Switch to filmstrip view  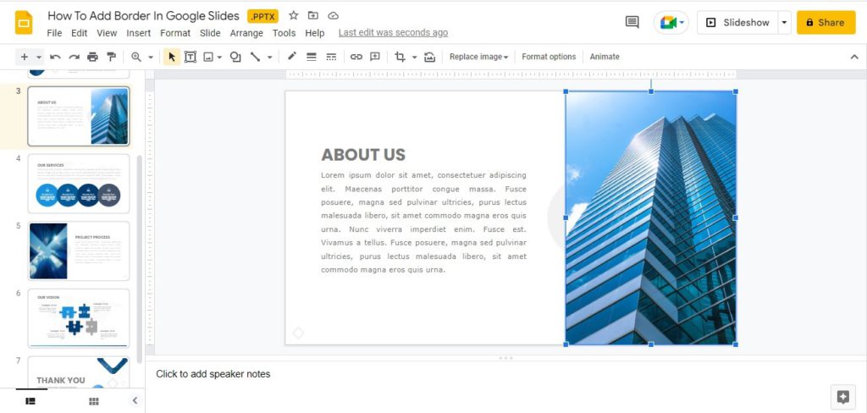[31, 401]
